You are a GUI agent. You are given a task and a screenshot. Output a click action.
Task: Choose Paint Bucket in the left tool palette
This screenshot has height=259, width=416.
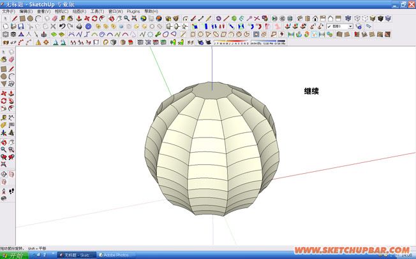pos(4,59)
